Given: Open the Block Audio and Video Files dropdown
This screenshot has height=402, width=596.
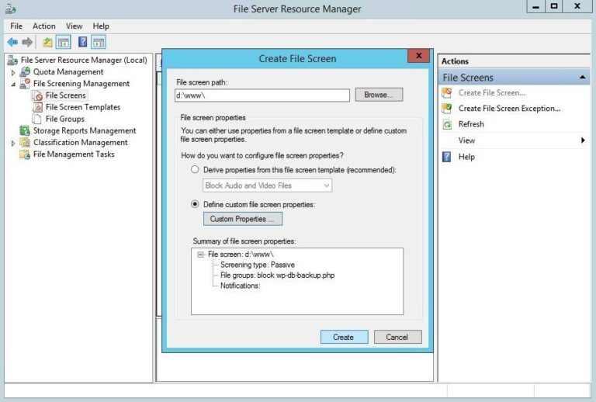Looking at the screenshot, I should (326, 185).
